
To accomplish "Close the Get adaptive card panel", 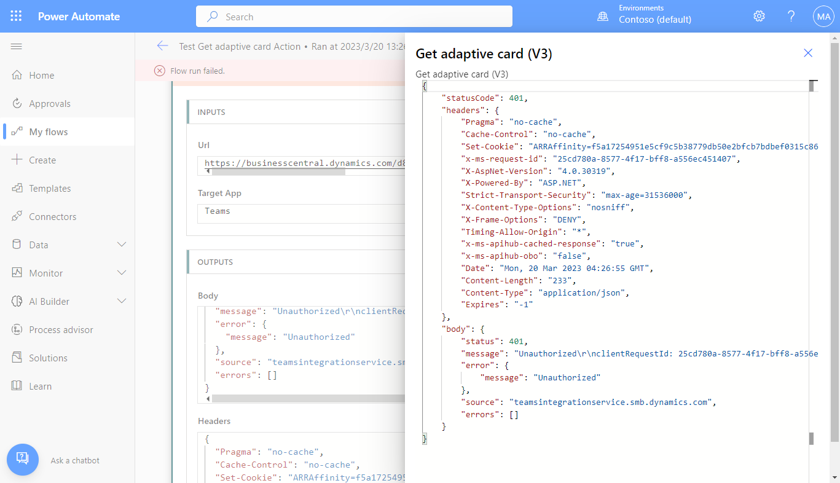I will click(x=808, y=53).
